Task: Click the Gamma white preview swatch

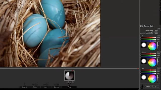Action: click(x=144, y=61)
